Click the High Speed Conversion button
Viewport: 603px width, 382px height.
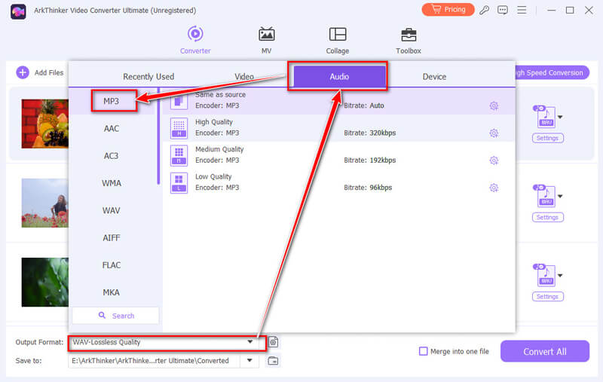coord(552,72)
